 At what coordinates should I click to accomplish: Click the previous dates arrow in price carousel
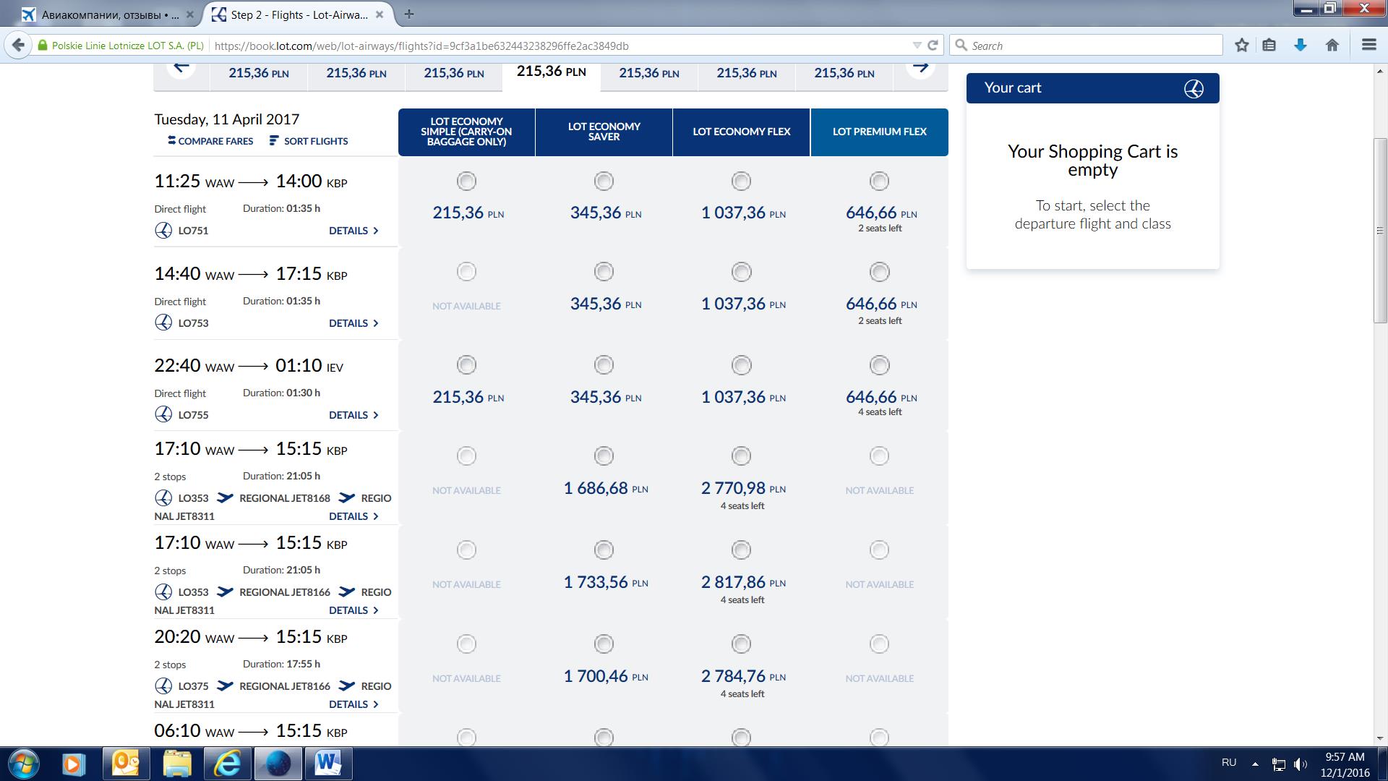point(181,68)
